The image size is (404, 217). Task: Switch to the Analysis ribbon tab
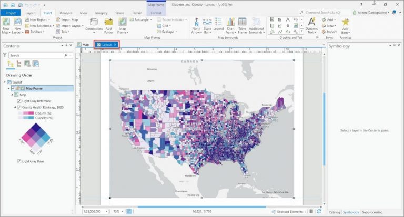pyautogui.click(x=66, y=13)
